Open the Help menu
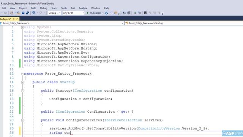 [x=107, y=8]
